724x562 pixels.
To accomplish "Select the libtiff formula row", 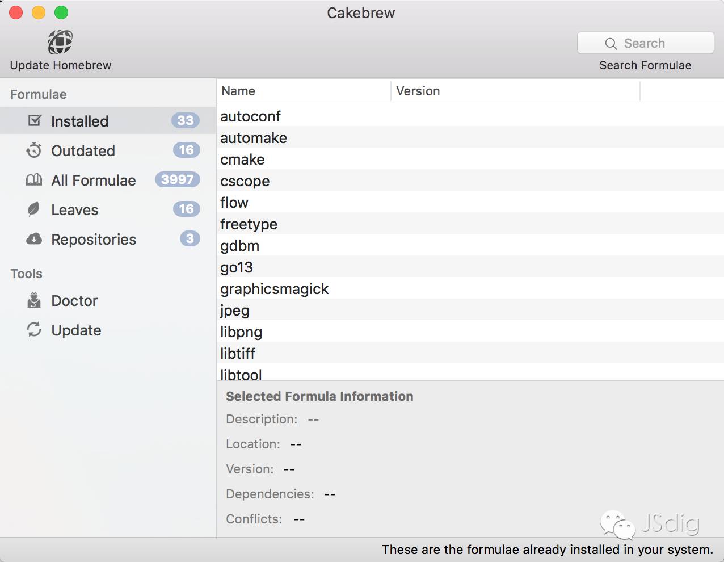I will click(470, 353).
